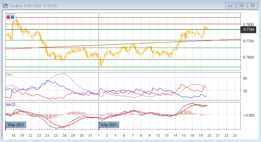Select the Апр 2021 month marker
Image resolution: width=261 pixels, height=142 pixels.
pyautogui.click(x=109, y=125)
